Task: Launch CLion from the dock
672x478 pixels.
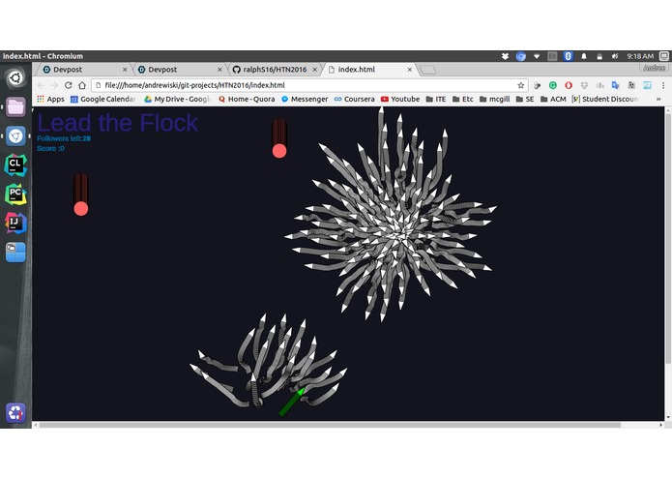Action: click(x=15, y=165)
